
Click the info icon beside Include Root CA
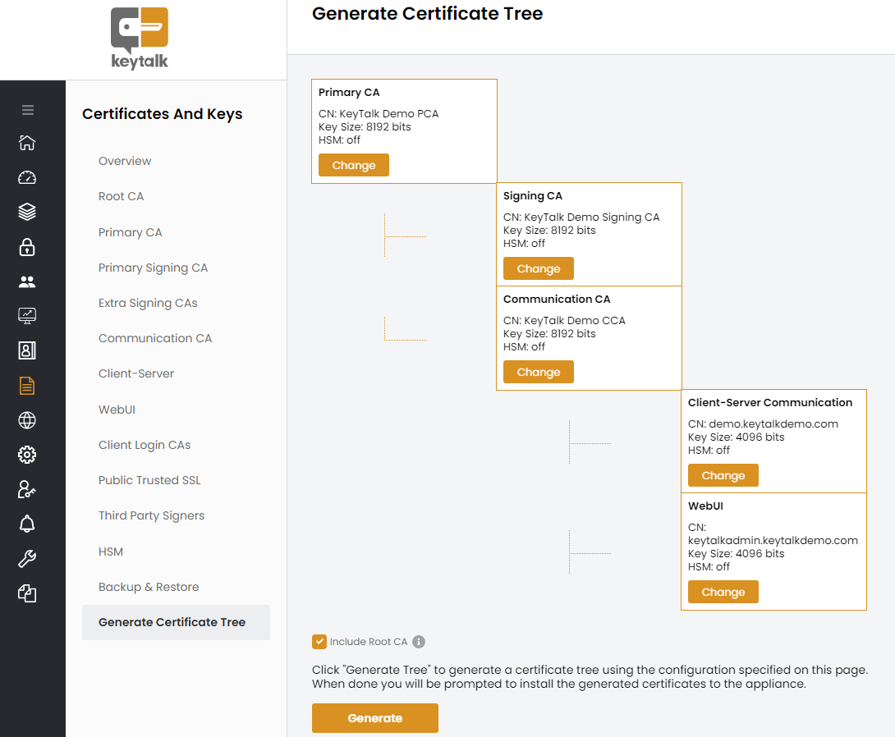(x=419, y=642)
